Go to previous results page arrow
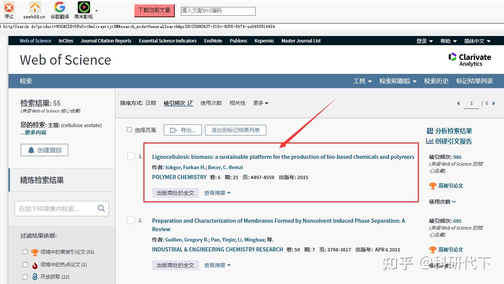This screenshot has height=284, width=504. click(458, 103)
